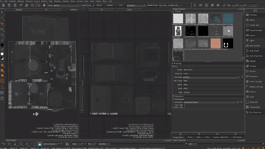Open the No Stencil dropdown
The image size is (265, 149).
click(x=136, y=5)
